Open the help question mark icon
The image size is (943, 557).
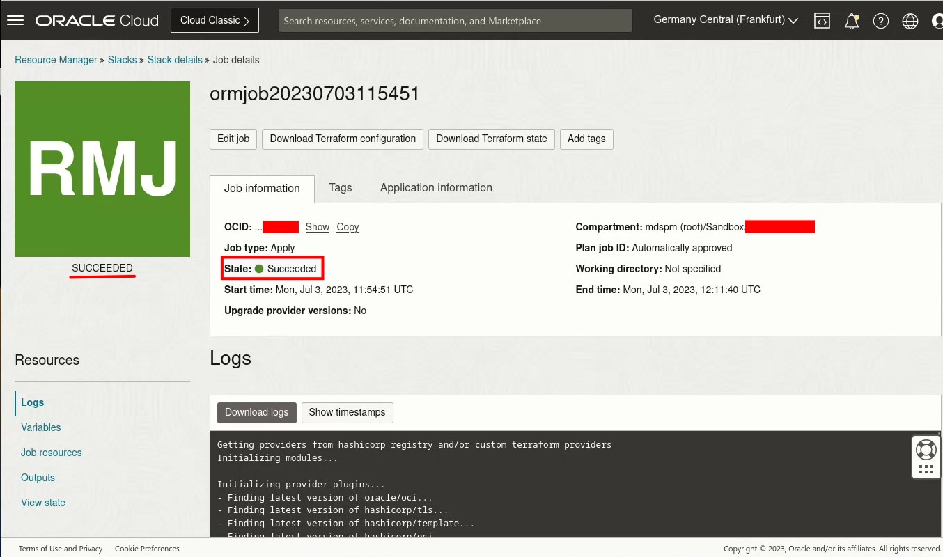[x=881, y=21]
